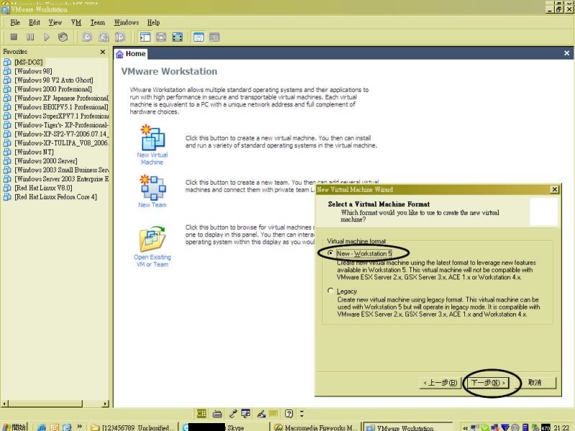This screenshot has height=431, width=575.
Task: Click the Console View toolbar icon
Action: point(214,37)
